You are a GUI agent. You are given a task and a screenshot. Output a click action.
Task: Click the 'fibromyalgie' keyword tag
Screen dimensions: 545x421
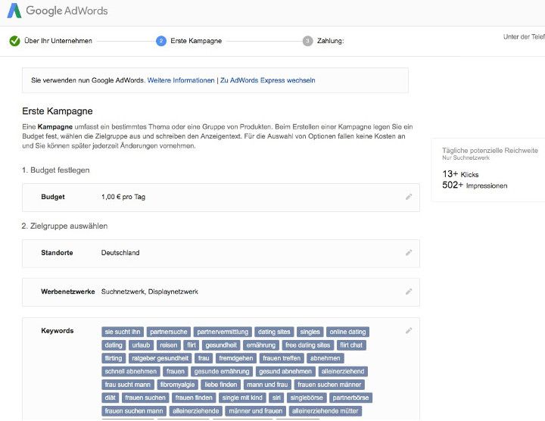[x=177, y=385]
